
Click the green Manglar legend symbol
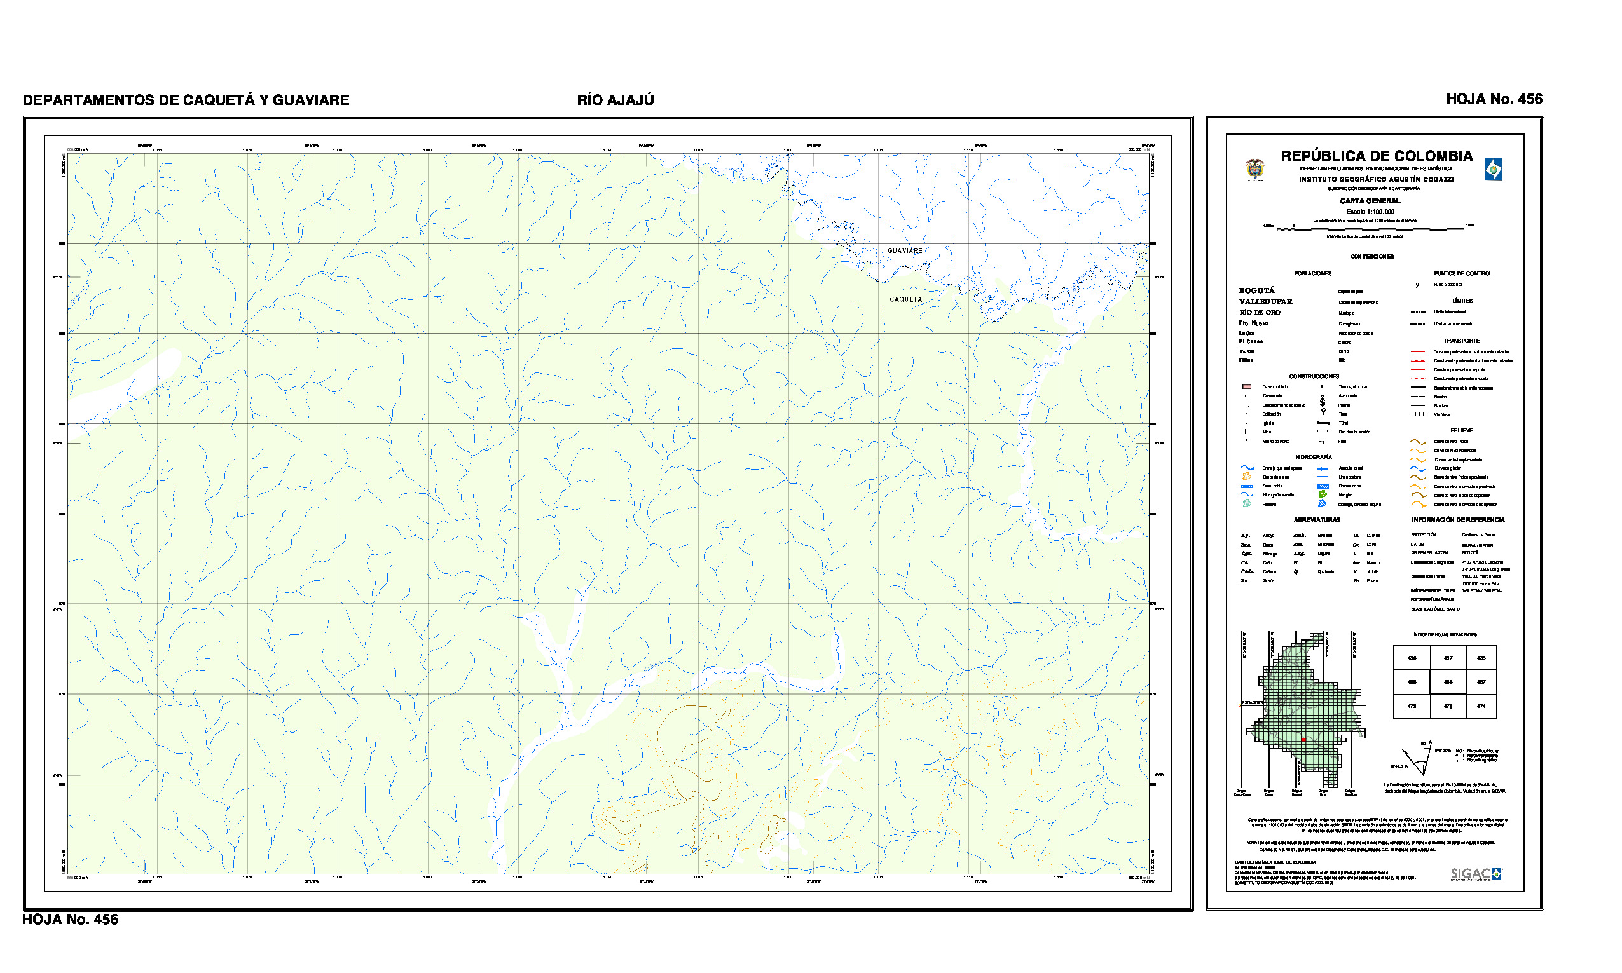click(x=1323, y=495)
